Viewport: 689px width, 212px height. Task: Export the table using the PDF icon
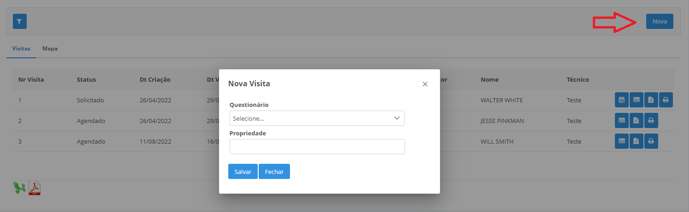pyautogui.click(x=35, y=188)
